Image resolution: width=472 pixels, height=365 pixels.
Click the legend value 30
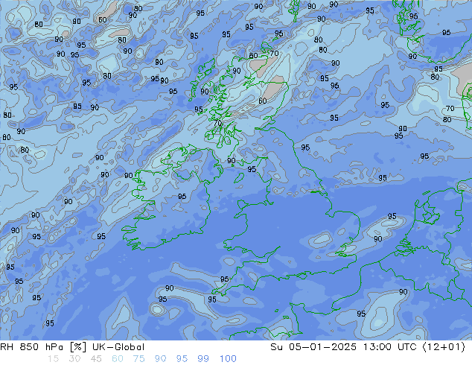coord(74,359)
